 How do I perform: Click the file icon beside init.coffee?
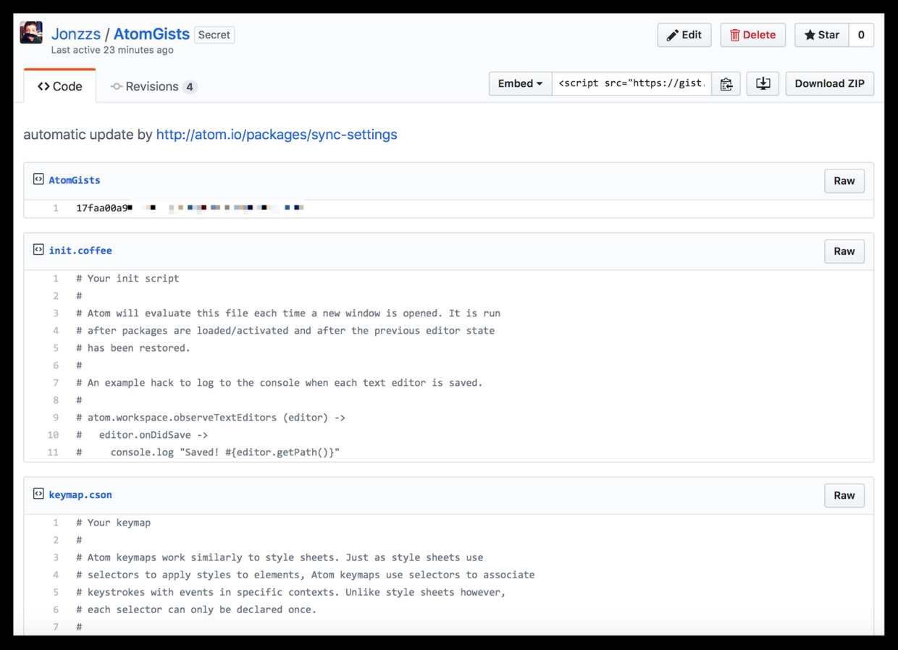38,250
